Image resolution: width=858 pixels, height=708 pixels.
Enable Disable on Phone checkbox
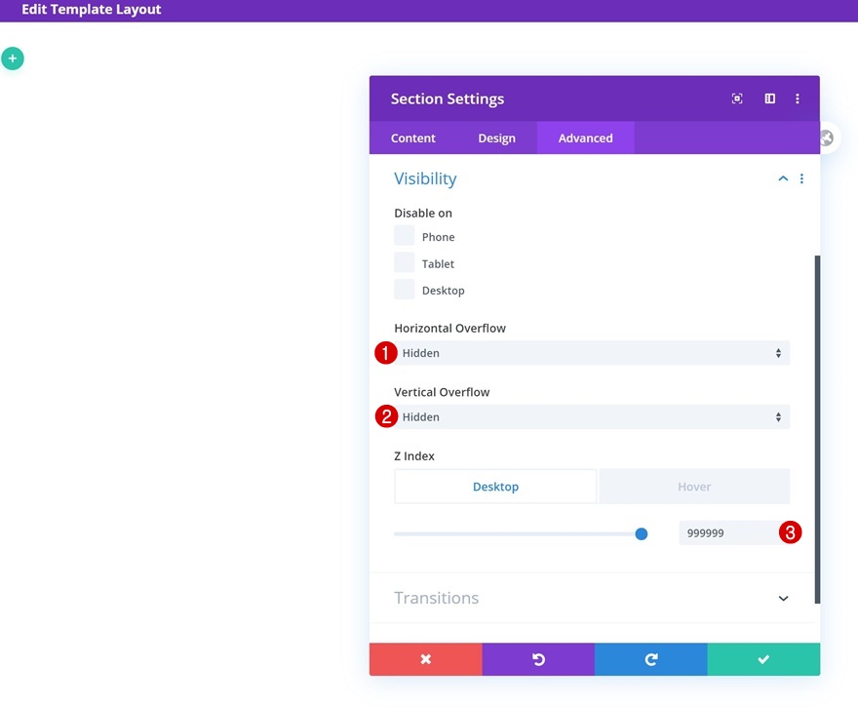coord(405,236)
